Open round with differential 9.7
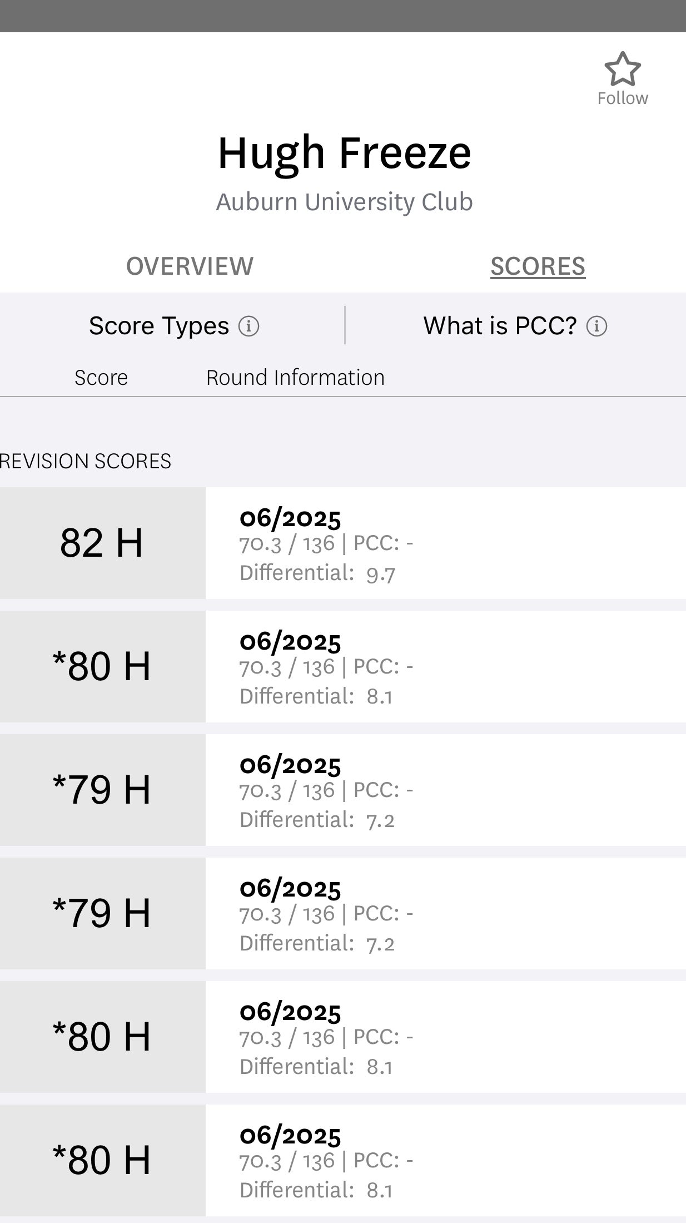 click(445, 543)
